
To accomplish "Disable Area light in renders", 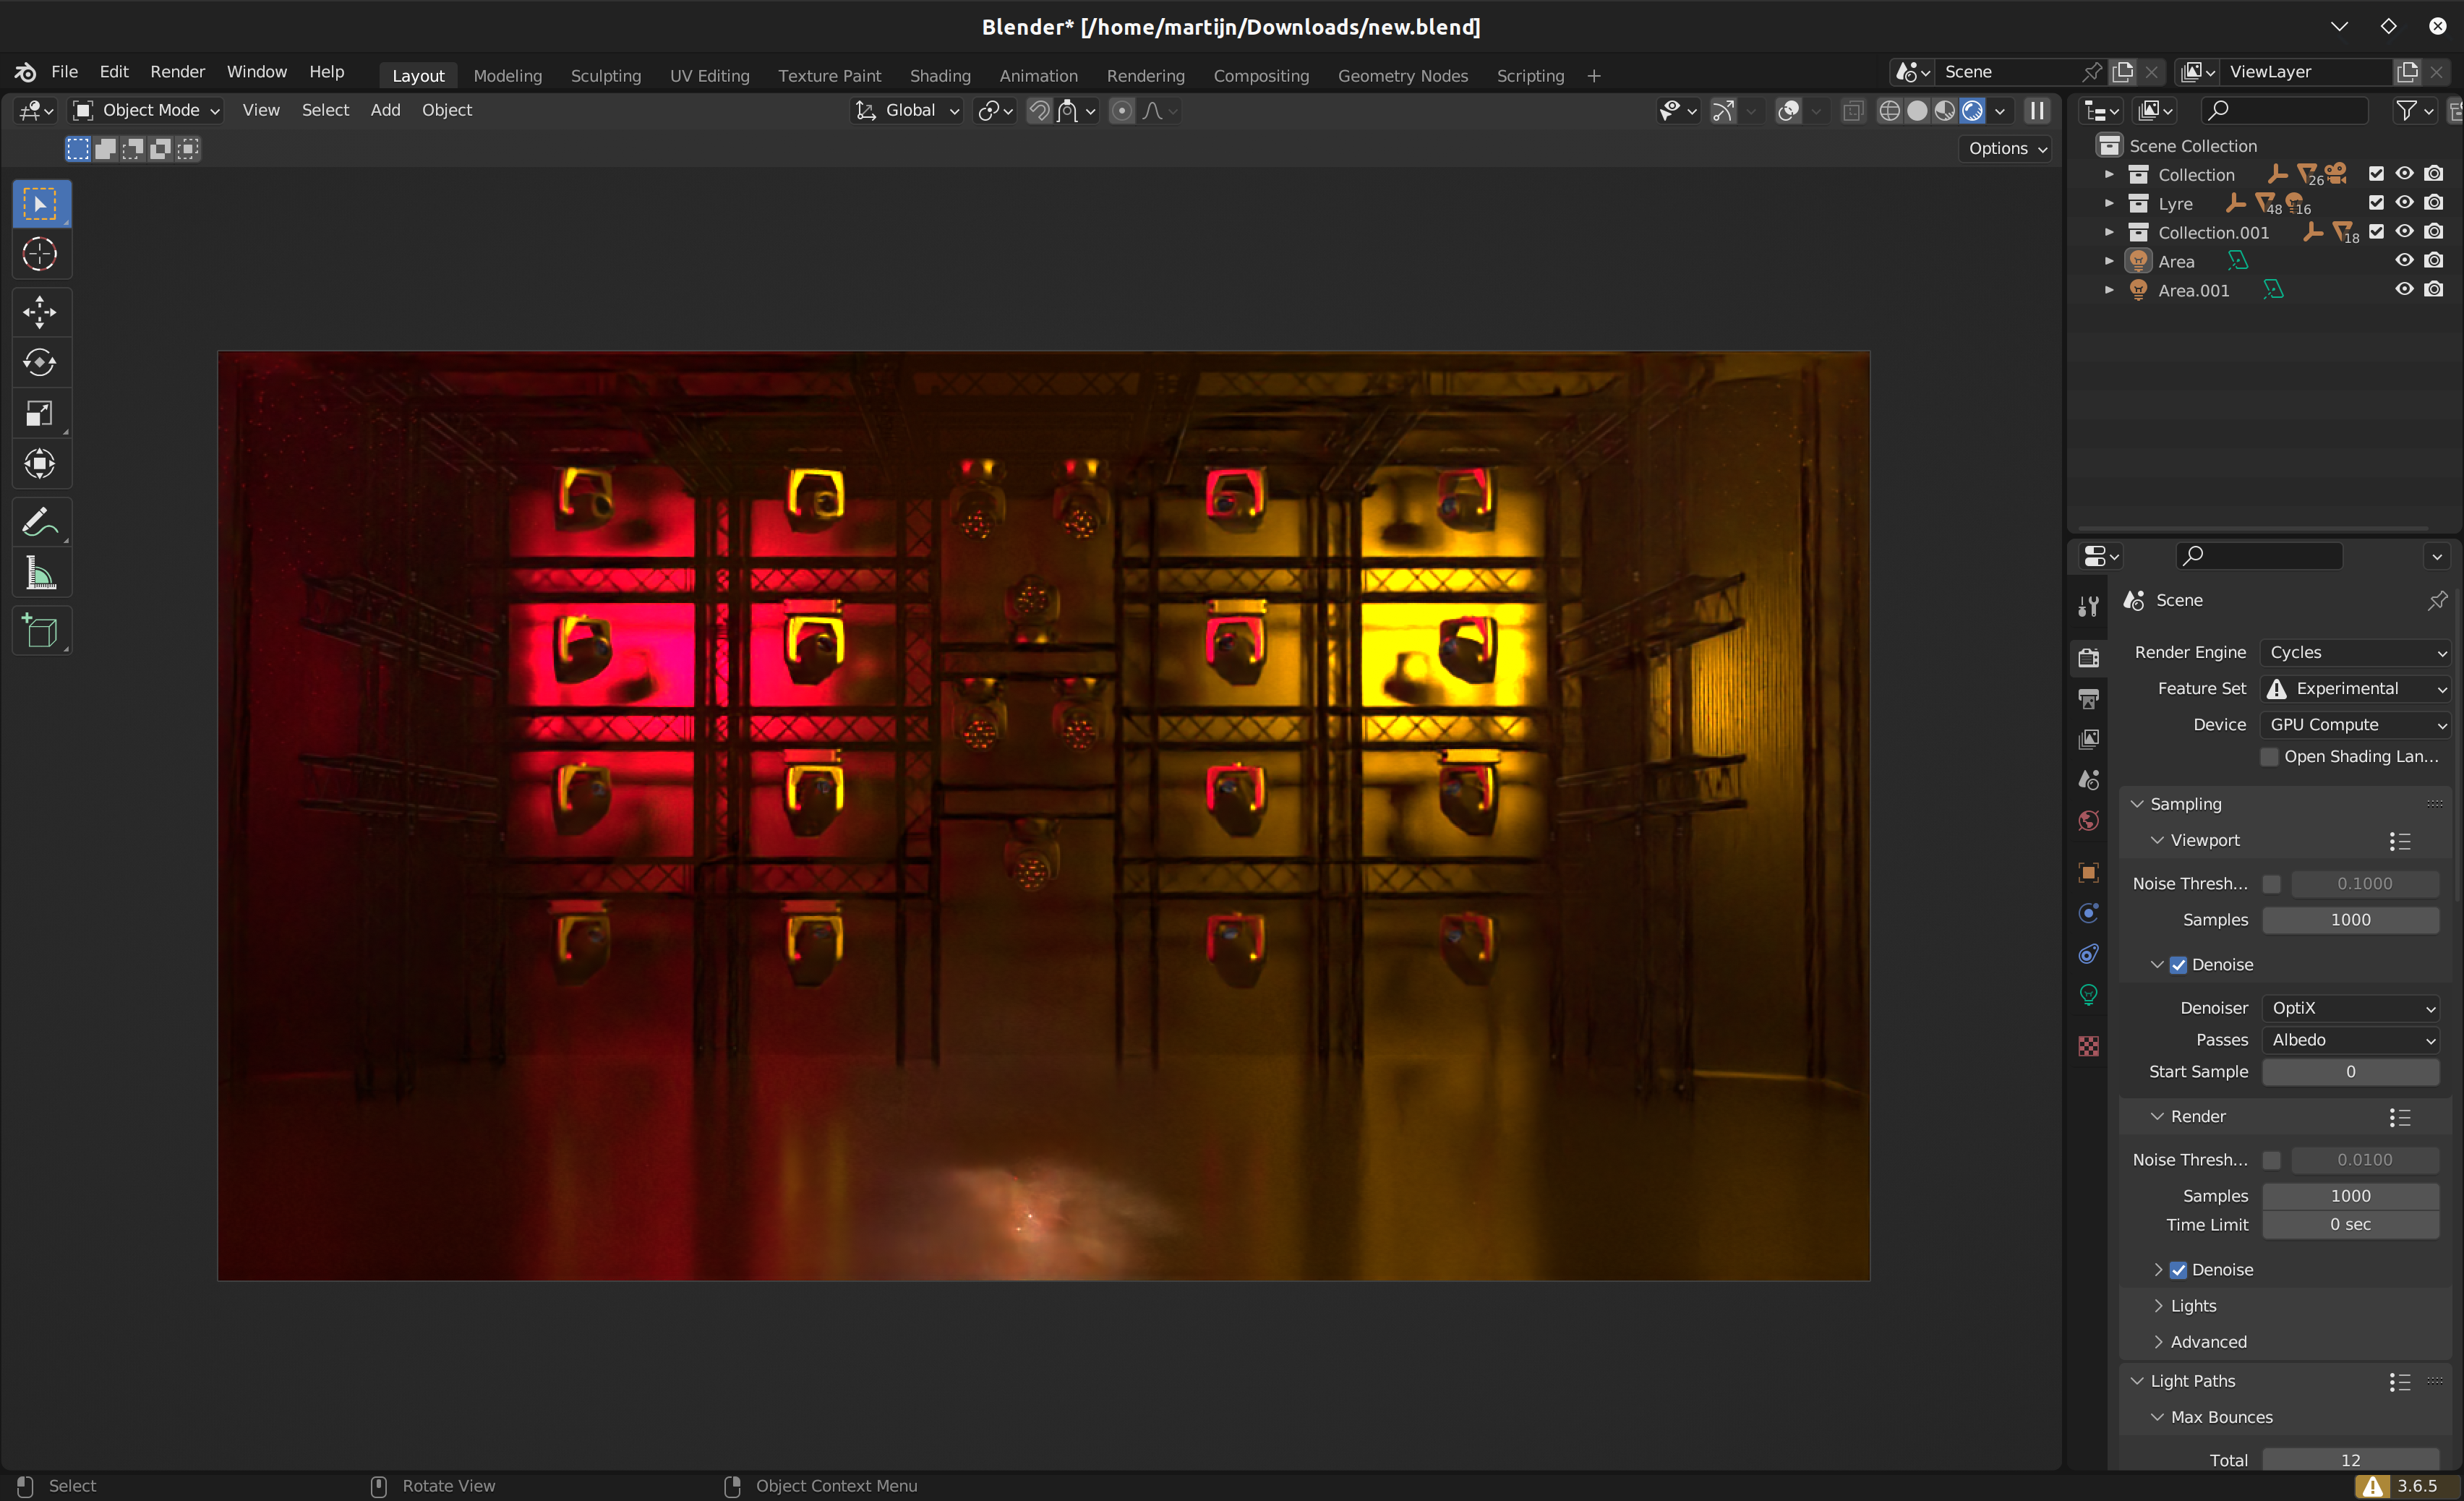I will 2434,261.
